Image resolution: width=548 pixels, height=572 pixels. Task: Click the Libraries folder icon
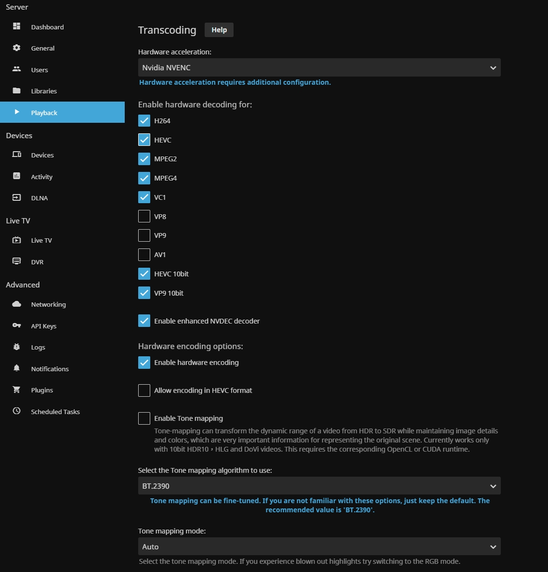tap(16, 91)
